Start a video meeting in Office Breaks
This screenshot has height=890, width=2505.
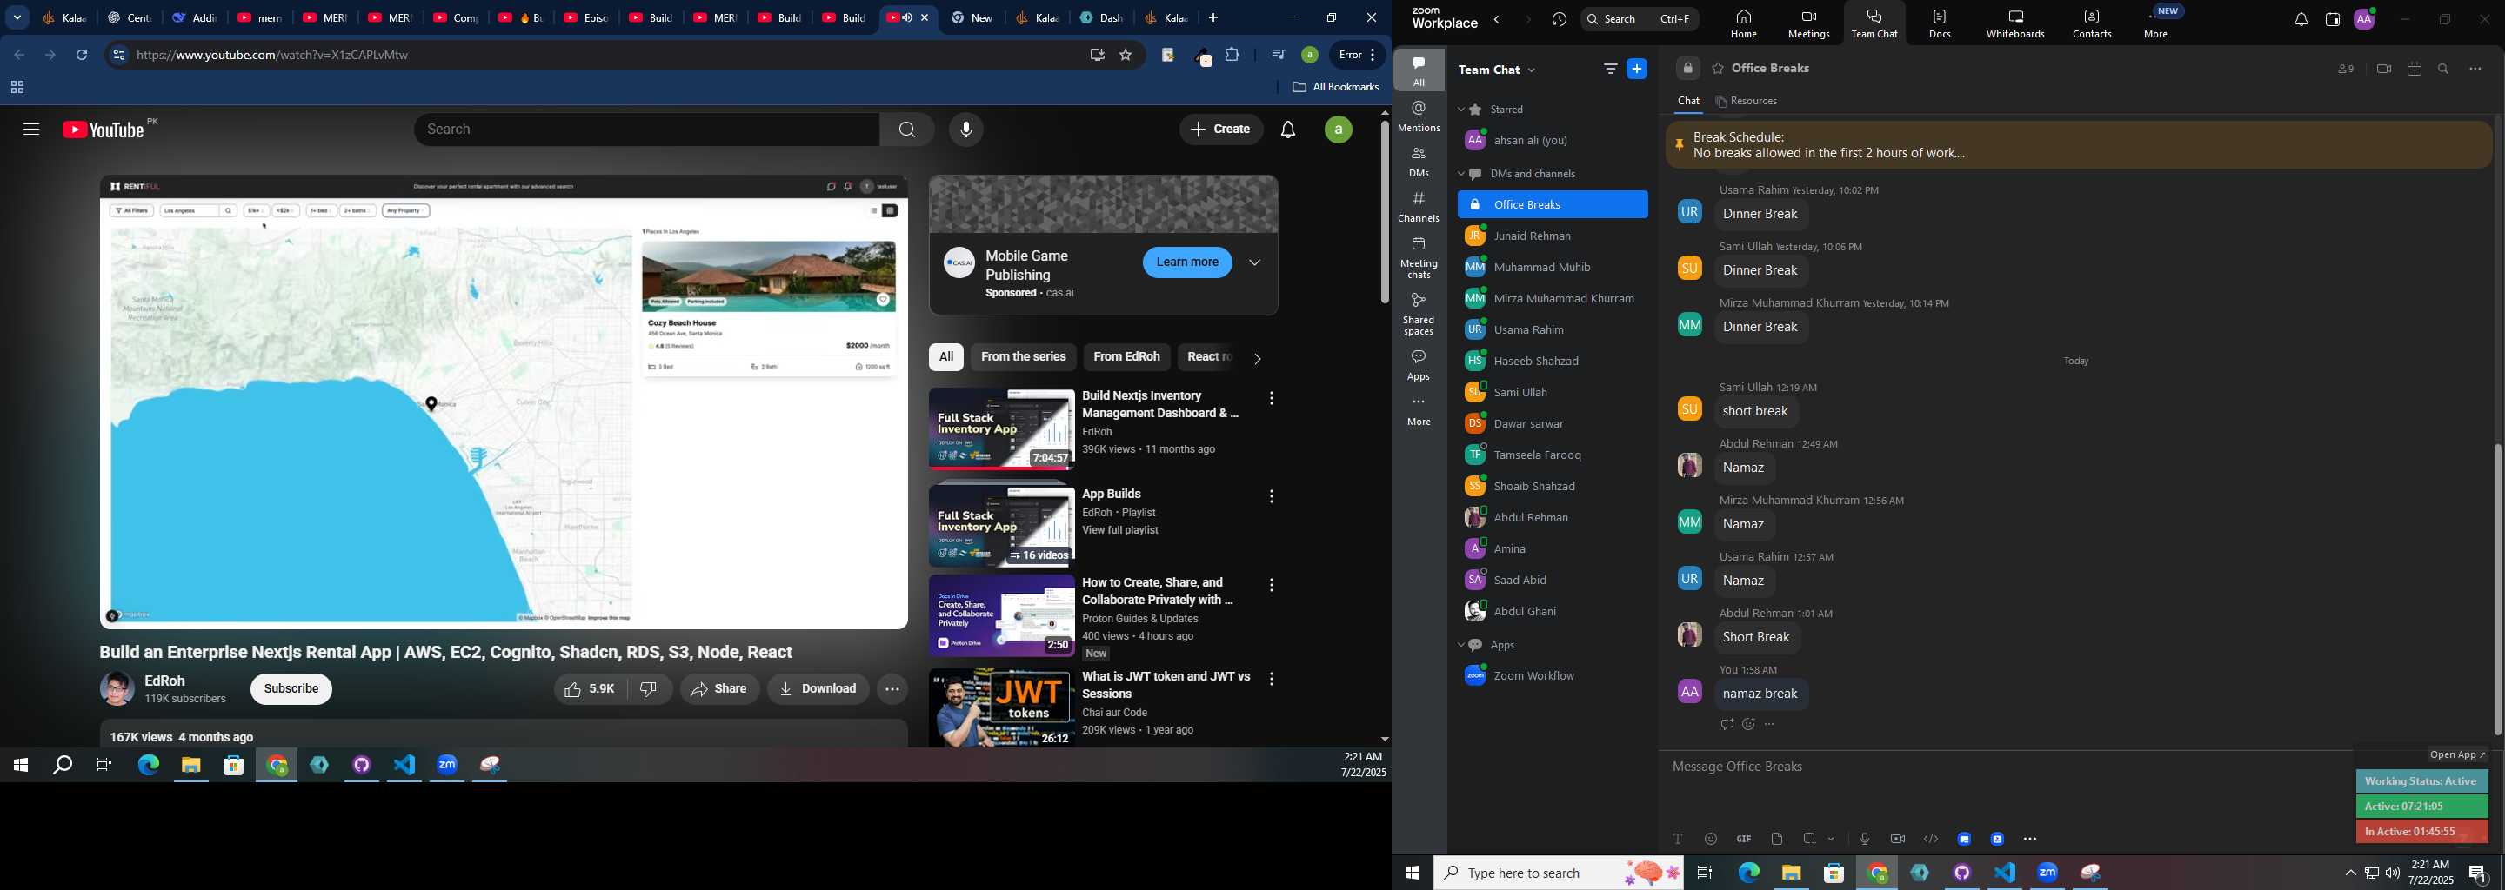[x=2383, y=69]
